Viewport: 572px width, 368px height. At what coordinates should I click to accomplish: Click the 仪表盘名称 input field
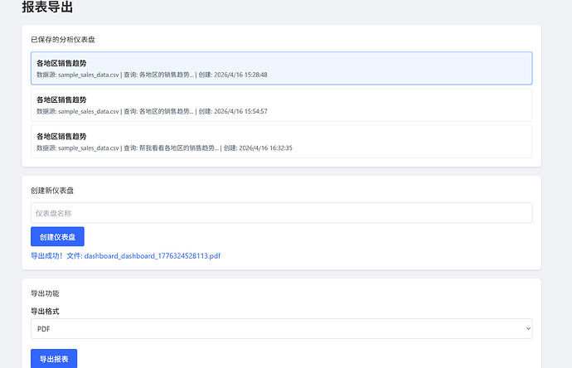281,213
